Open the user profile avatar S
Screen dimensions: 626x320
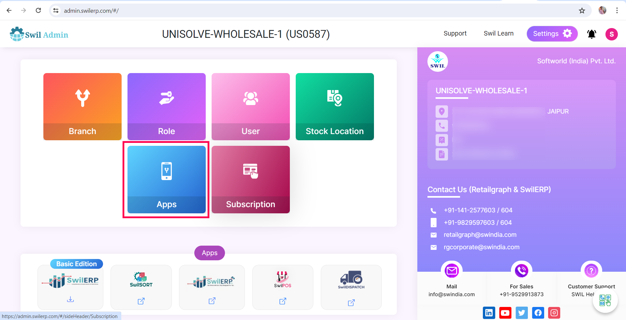click(x=612, y=34)
